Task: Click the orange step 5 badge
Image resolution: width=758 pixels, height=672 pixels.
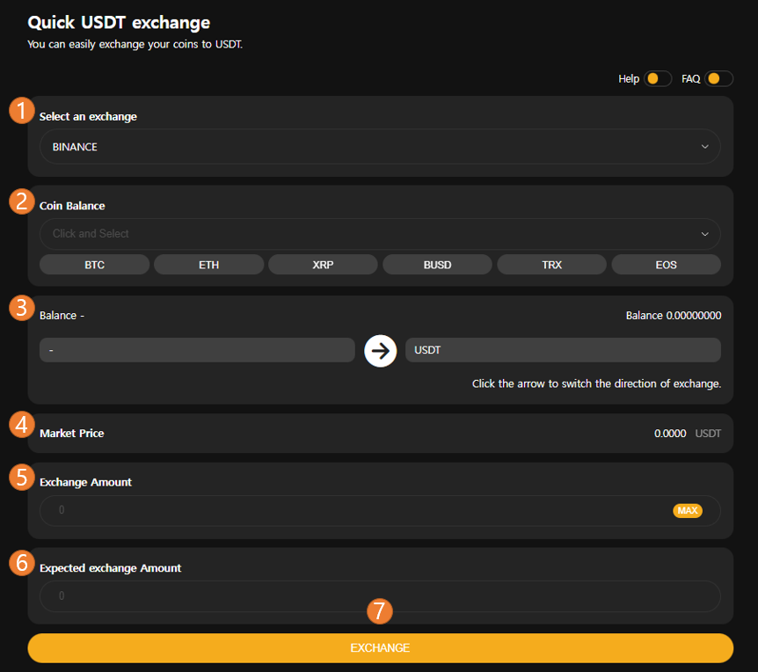Action: coord(22,476)
